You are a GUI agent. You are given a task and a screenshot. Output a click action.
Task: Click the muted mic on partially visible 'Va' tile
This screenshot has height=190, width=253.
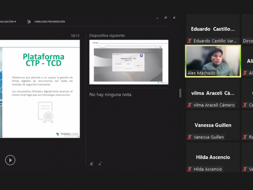pyautogui.click(x=245, y=169)
